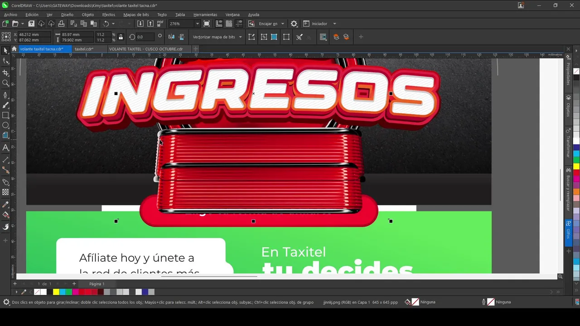Image resolution: width=580 pixels, height=326 pixels.
Task: Open the Iniciador launcher dropdown
Action: coord(334,24)
